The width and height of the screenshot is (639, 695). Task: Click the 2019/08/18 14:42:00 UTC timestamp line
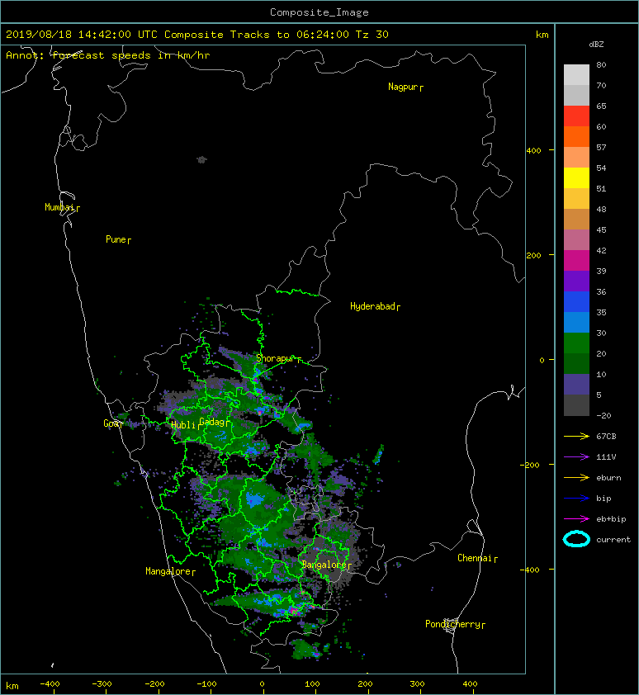[196, 34]
